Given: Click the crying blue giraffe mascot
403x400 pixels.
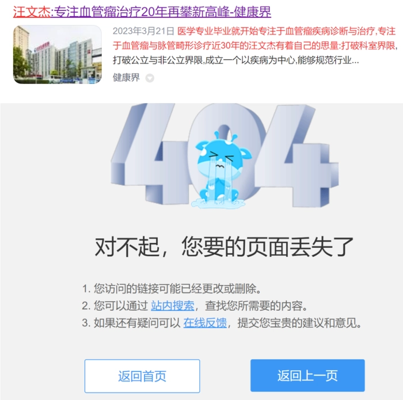Looking at the screenshot, I should (x=220, y=170).
